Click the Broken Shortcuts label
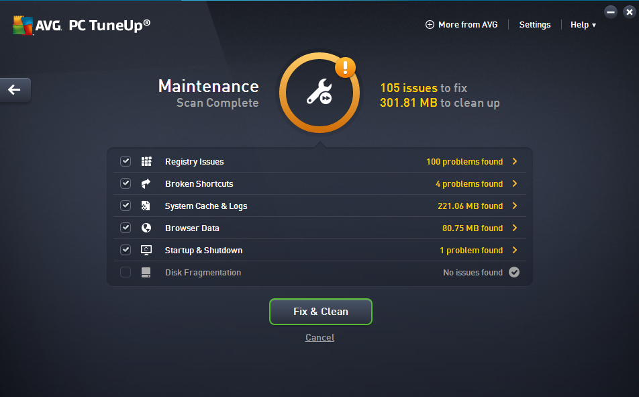 (x=199, y=183)
